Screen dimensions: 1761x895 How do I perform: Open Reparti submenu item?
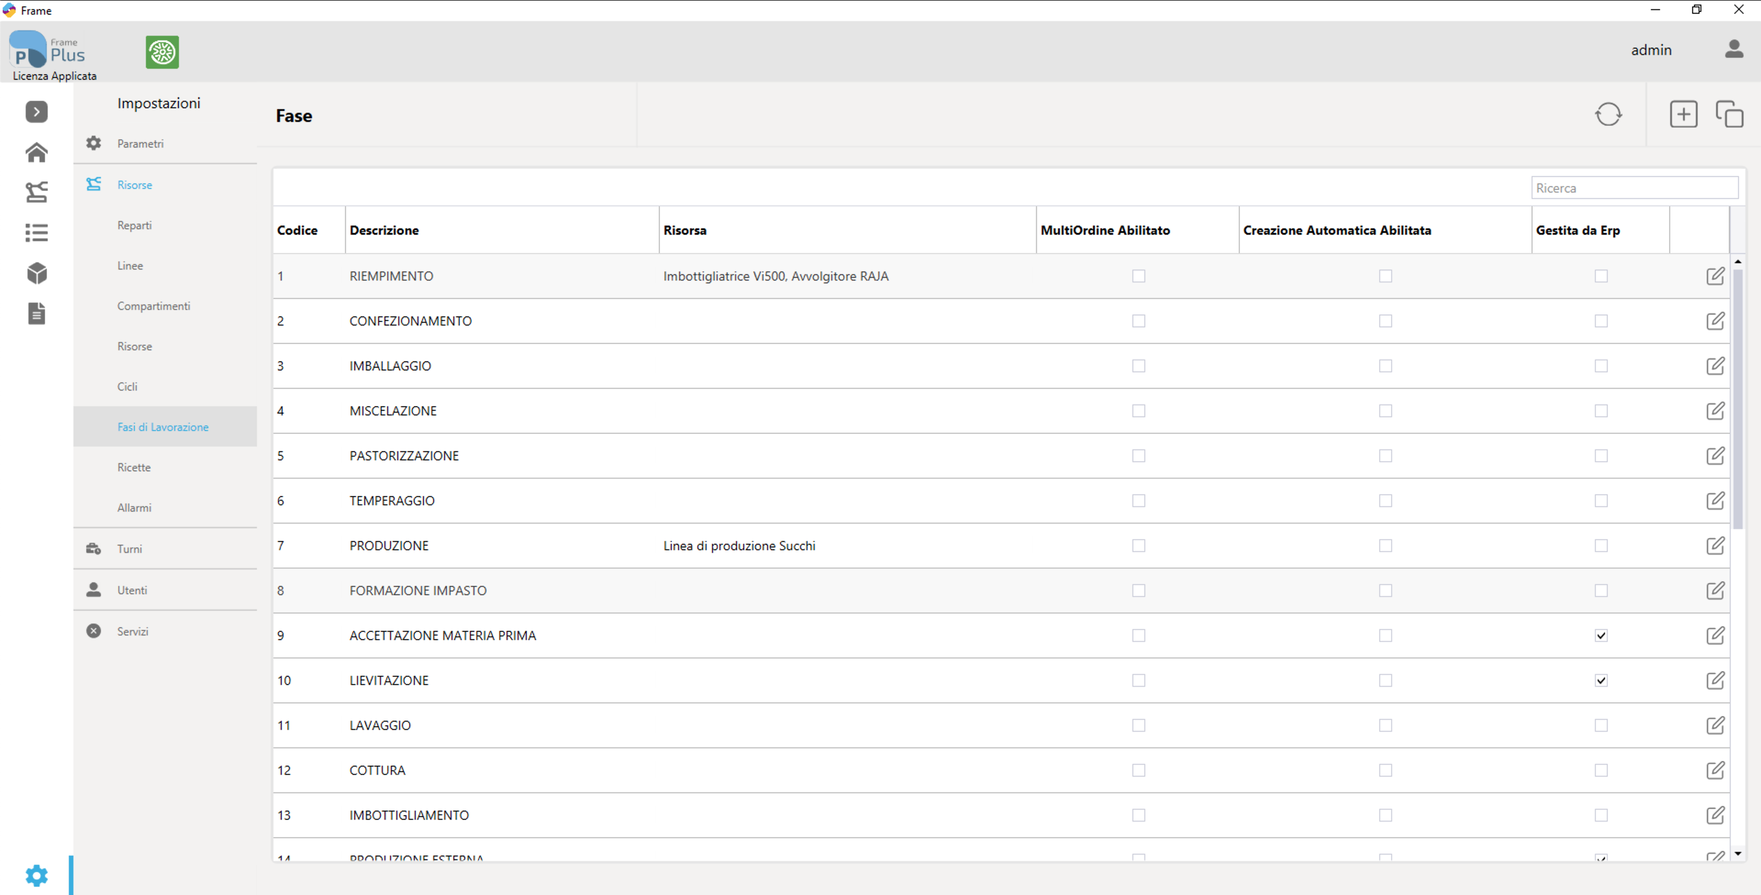(166, 226)
